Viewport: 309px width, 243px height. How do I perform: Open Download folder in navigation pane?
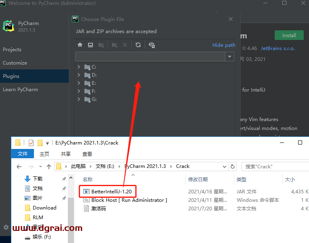(41, 207)
